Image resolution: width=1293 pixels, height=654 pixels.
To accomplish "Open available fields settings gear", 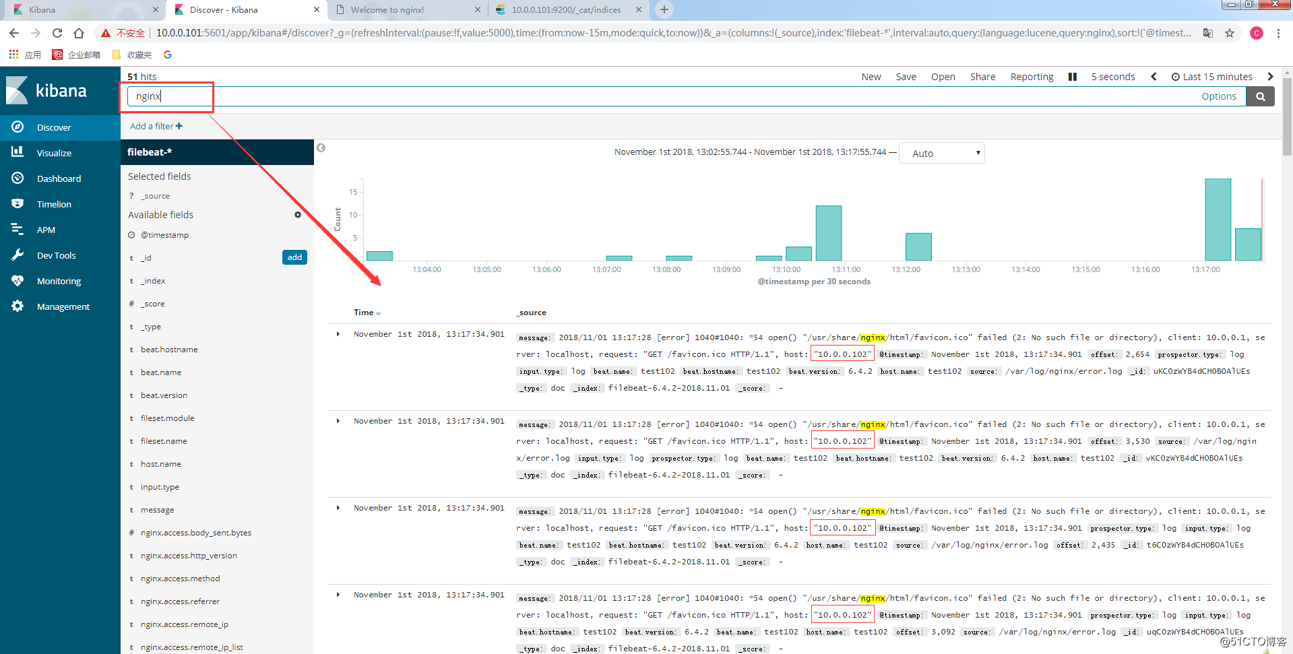I will [298, 215].
